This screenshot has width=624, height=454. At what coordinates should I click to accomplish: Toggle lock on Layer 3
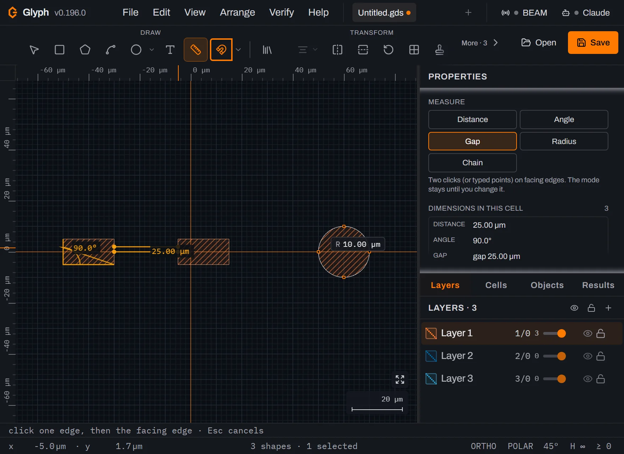pos(601,379)
